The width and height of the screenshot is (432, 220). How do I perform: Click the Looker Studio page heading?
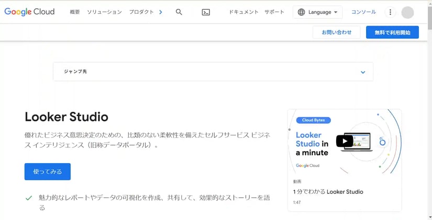click(67, 117)
